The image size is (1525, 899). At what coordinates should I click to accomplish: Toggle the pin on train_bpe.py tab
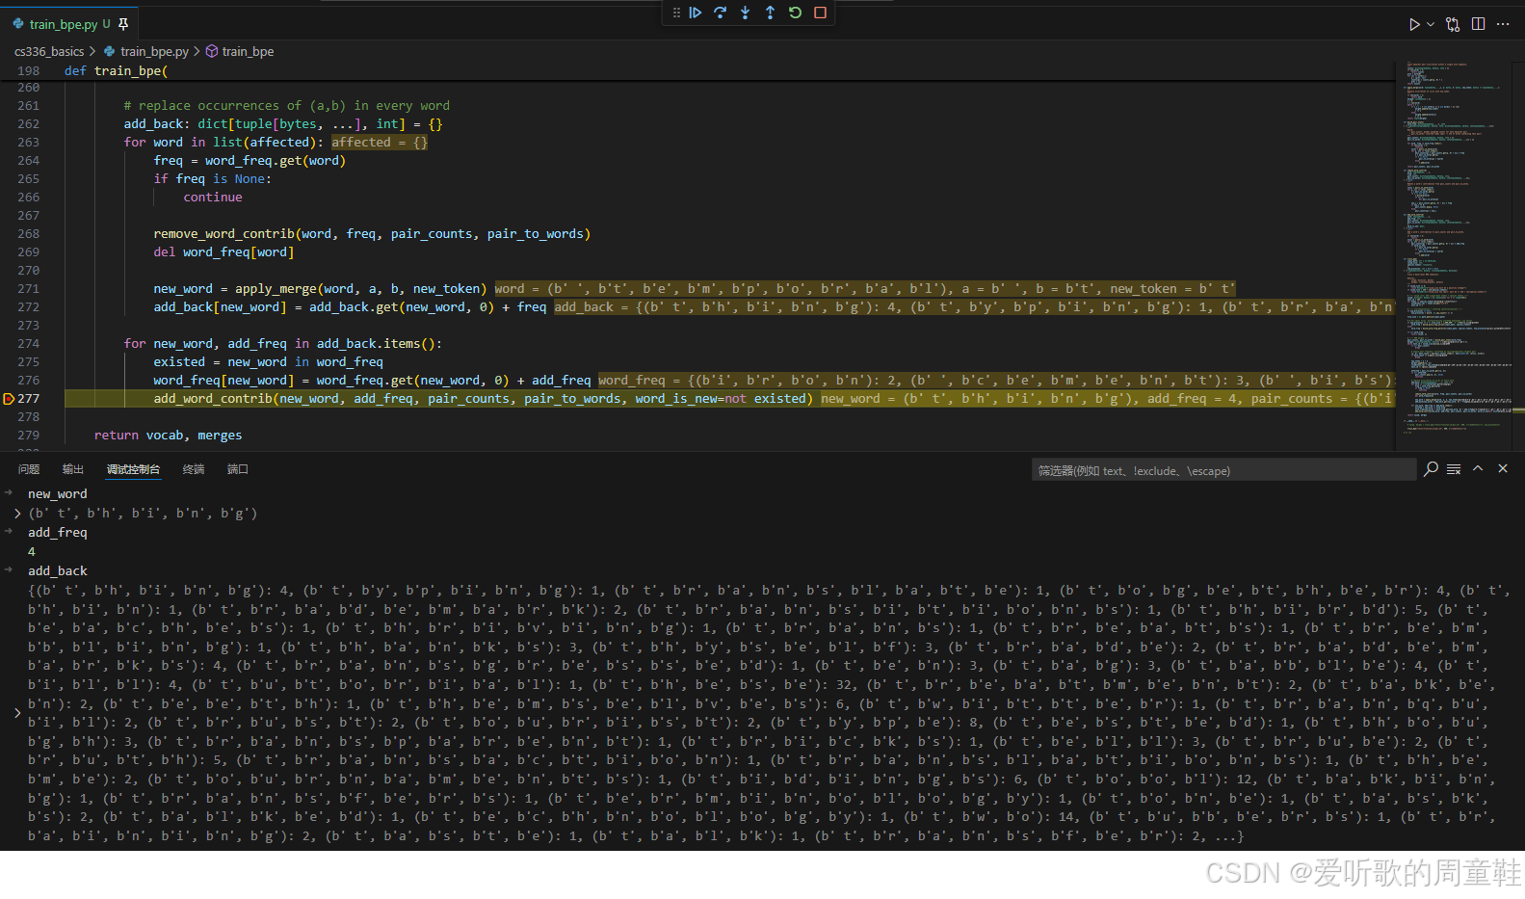tap(123, 24)
